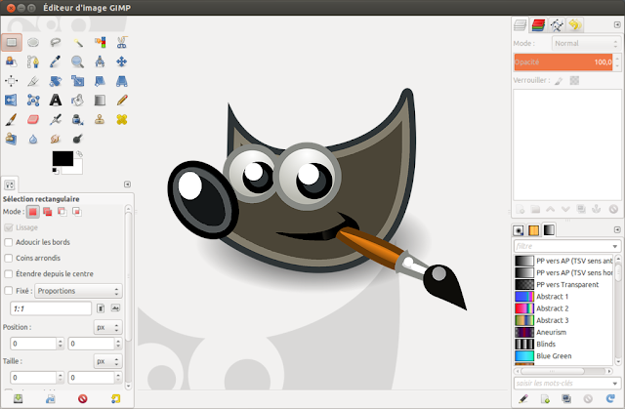Select the Crop tool
Image resolution: width=625 pixels, height=409 pixels.
click(33, 81)
